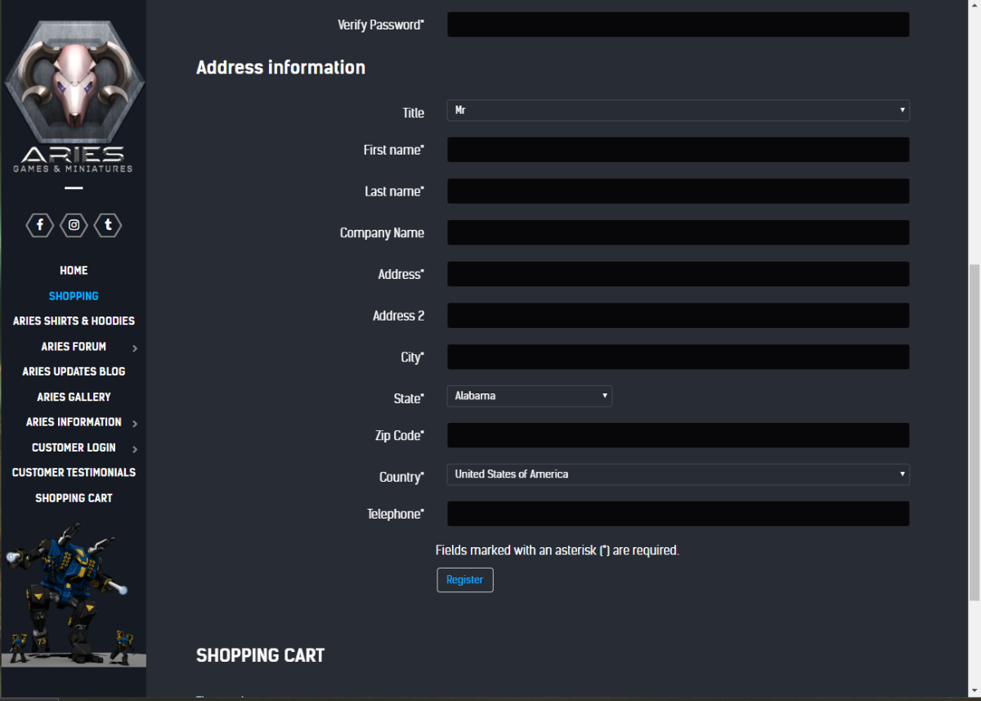981x701 pixels.
Task: Click the page vertical scrollbar
Action: [x=974, y=434]
